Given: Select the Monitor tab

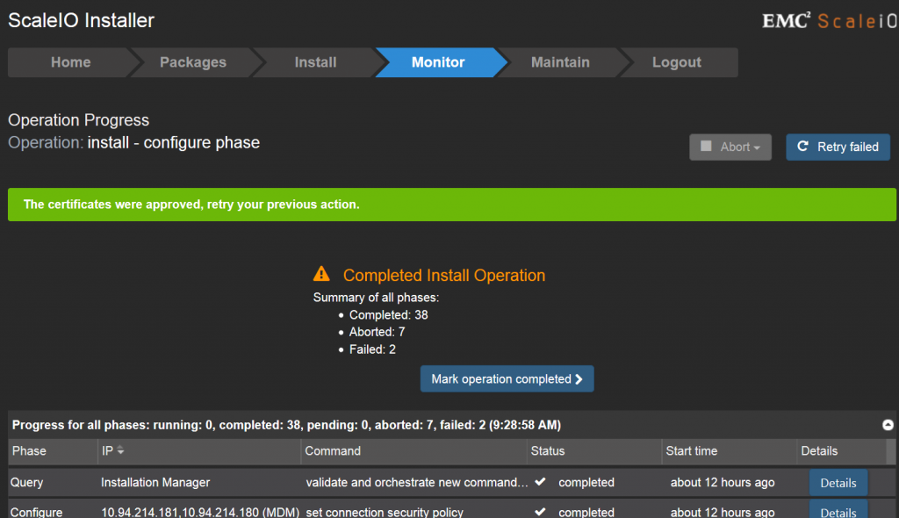Looking at the screenshot, I should pyautogui.click(x=438, y=62).
